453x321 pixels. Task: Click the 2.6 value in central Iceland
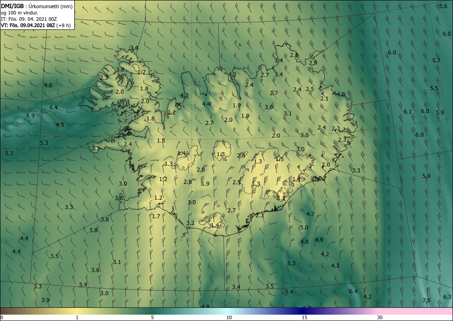point(241,156)
